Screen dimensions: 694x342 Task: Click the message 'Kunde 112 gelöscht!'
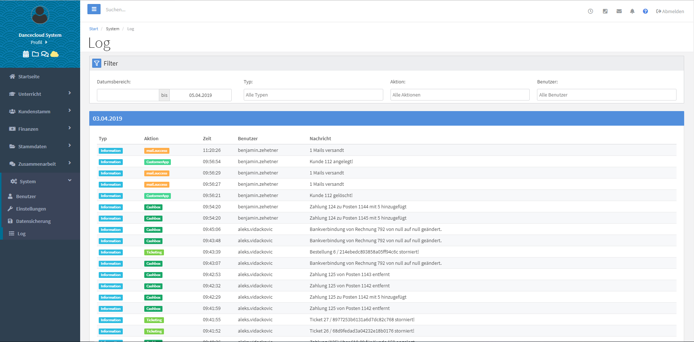click(331, 195)
